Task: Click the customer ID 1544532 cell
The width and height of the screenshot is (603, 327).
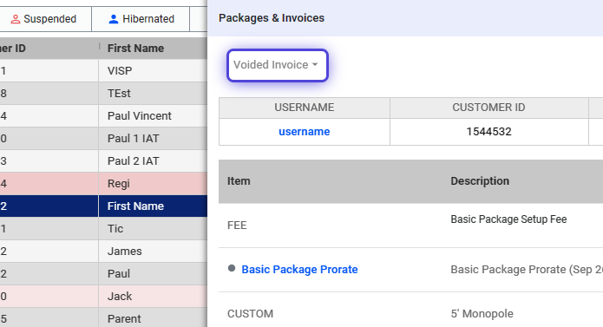Action: click(488, 132)
